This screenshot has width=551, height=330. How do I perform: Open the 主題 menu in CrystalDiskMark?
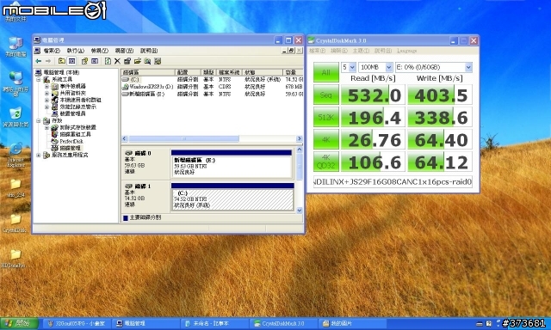361,51
